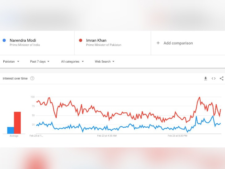Open help icon beside Interest over time
This screenshot has height=169, width=225.
[x=32, y=78]
